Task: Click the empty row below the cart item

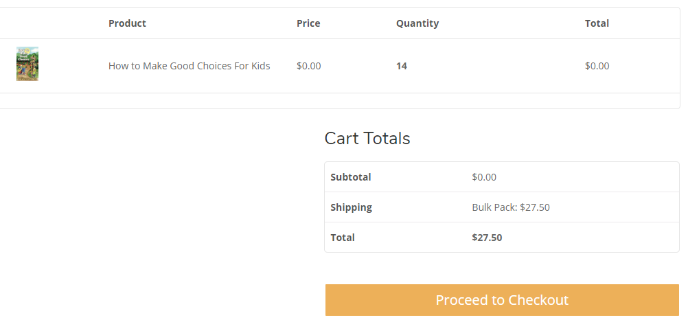Action: (340, 101)
